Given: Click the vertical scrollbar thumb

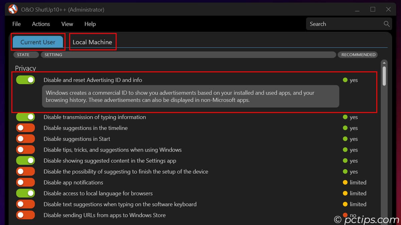Looking at the screenshot, I should point(384,76).
